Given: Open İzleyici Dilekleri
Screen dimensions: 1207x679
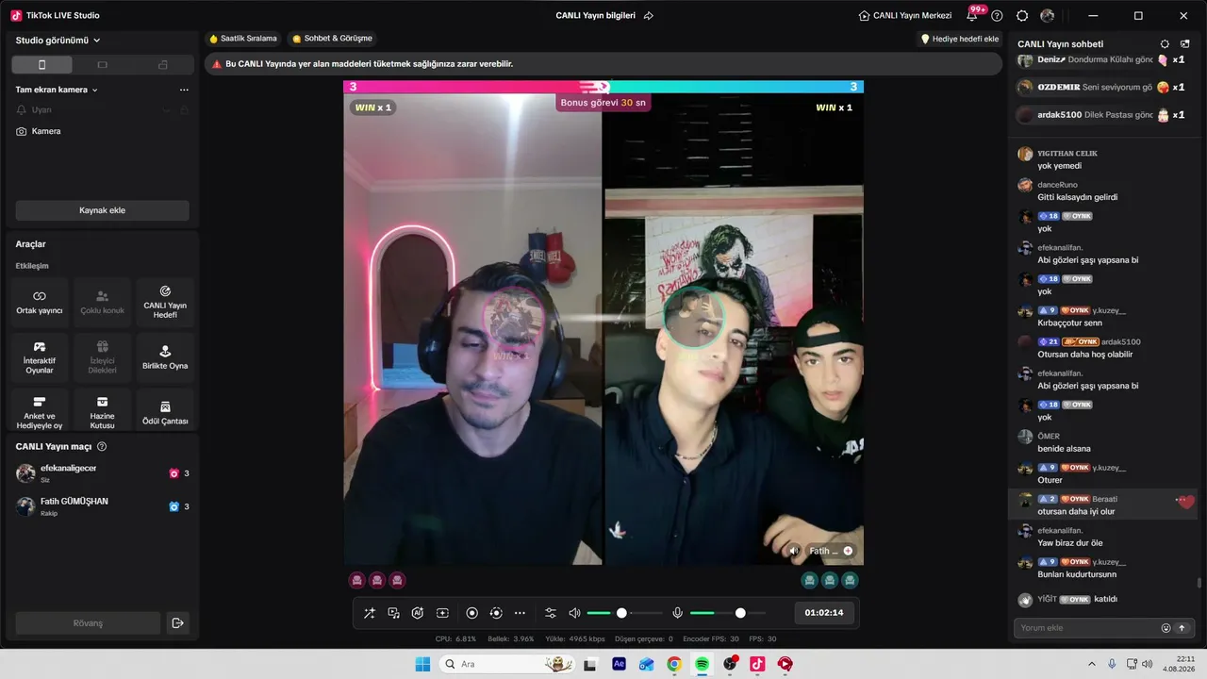Looking at the screenshot, I should pyautogui.click(x=102, y=357).
